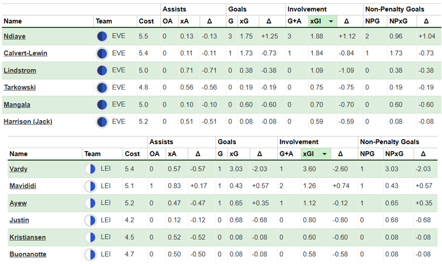Click the Everton badge in Tarkowski's row
Viewport: 442px width, 264px height.
pyautogui.click(x=102, y=87)
